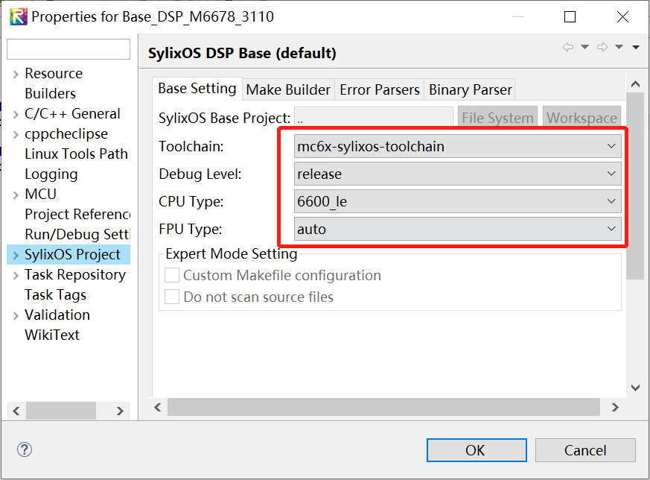The image size is (650, 480).
Task: Click the RealEvo application icon in title bar
Action: tap(18, 16)
